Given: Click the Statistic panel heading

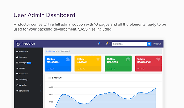Looking at the screenshot, I should (x=57, y=77).
